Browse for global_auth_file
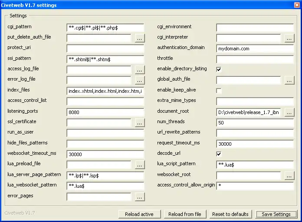 tap(289, 80)
